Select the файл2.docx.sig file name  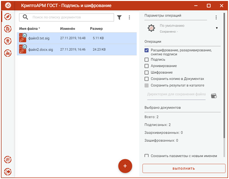click(40, 50)
